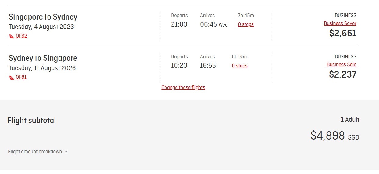Open the Business Sale fare link
379x174 pixels.
tap(341, 65)
